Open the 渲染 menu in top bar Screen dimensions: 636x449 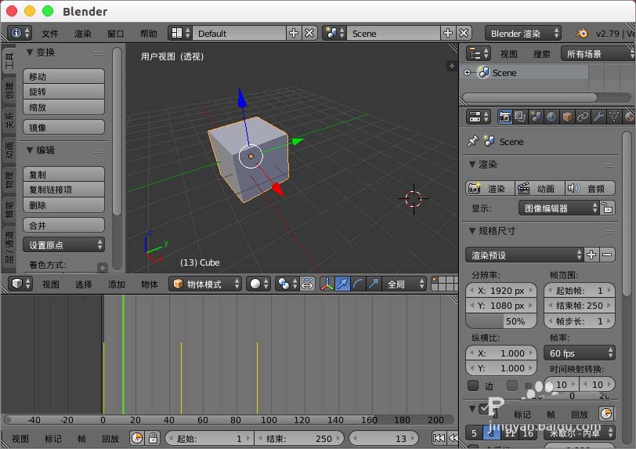point(83,33)
